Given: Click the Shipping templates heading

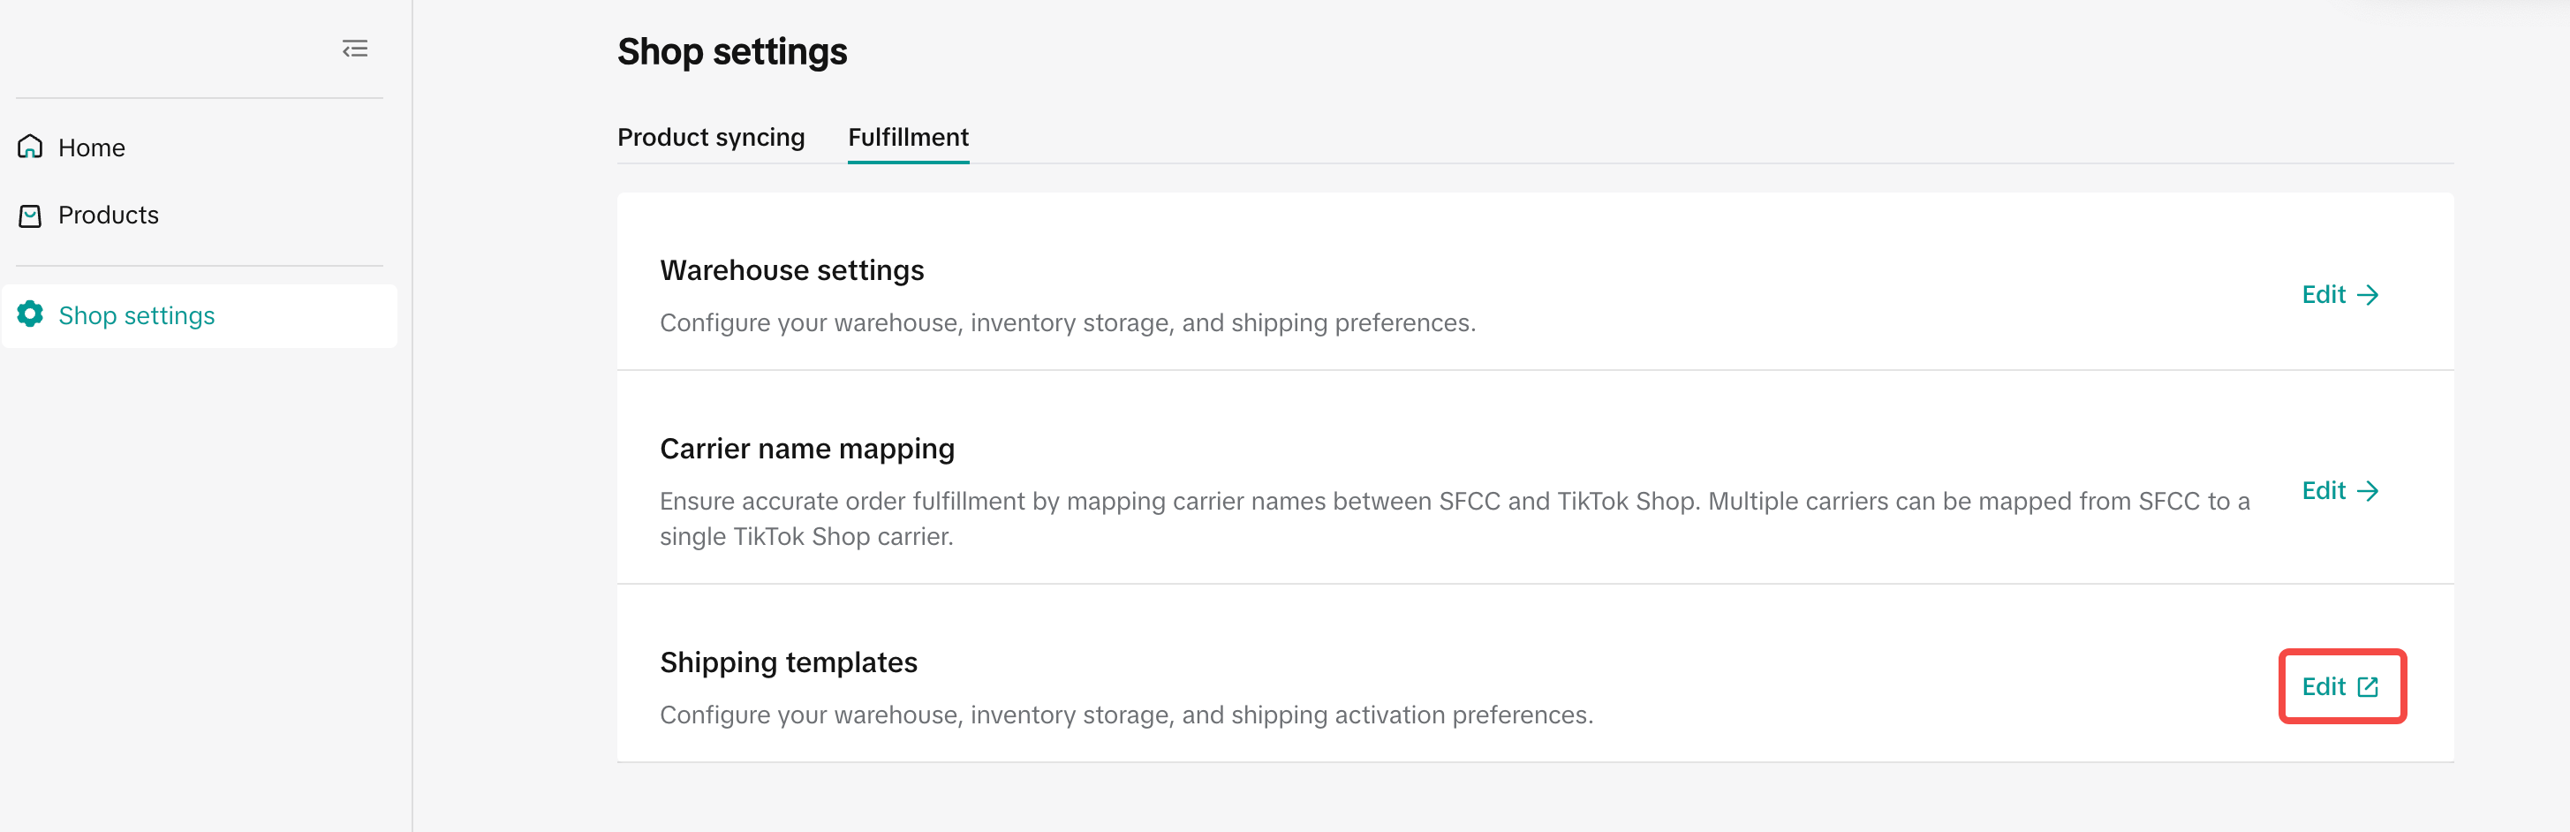Looking at the screenshot, I should tap(788, 662).
